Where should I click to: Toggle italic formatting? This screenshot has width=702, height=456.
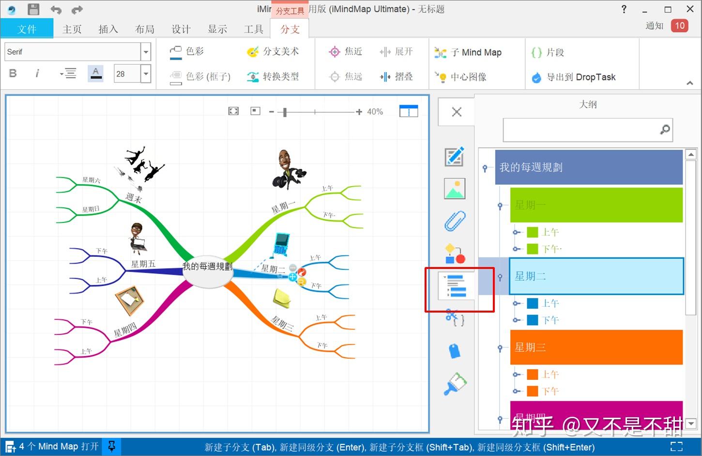tap(37, 73)
